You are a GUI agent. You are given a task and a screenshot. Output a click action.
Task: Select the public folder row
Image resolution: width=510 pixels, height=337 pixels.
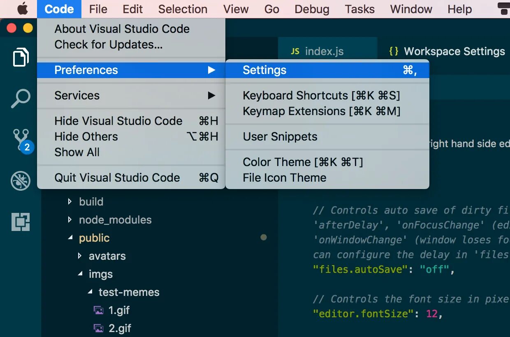(x=160, y=238)
